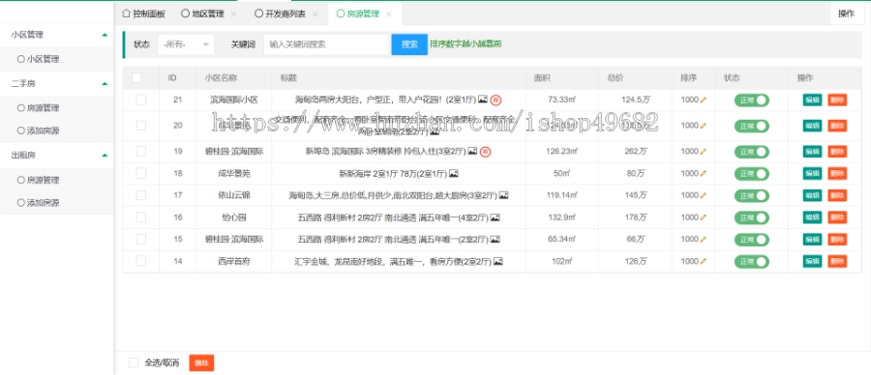The height and width of the screenshot is (375, 871).
Task: Click pencil edit icon for ID 20 sort
Action: [x=704, y=126]
